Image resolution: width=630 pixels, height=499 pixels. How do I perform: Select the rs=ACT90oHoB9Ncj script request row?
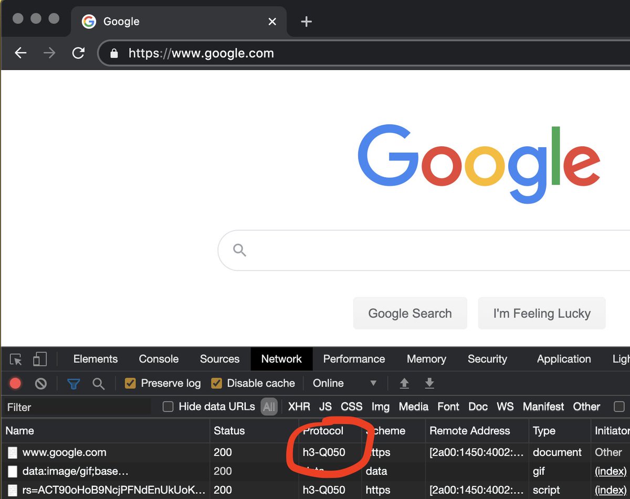[x=315, y=490]
